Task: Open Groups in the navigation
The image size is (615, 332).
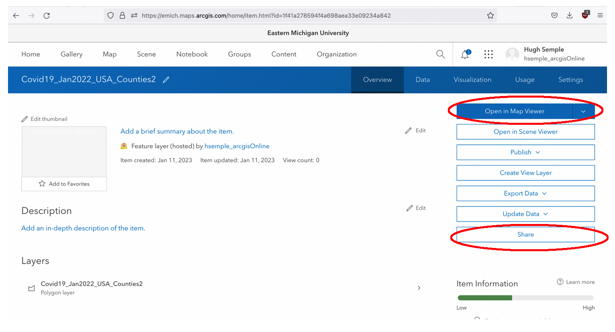Action: [x=240, y=54]
